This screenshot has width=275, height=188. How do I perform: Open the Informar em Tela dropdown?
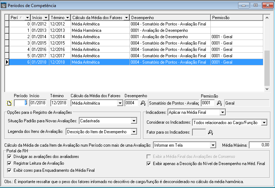pyautogui.click(x=213, y=145)
